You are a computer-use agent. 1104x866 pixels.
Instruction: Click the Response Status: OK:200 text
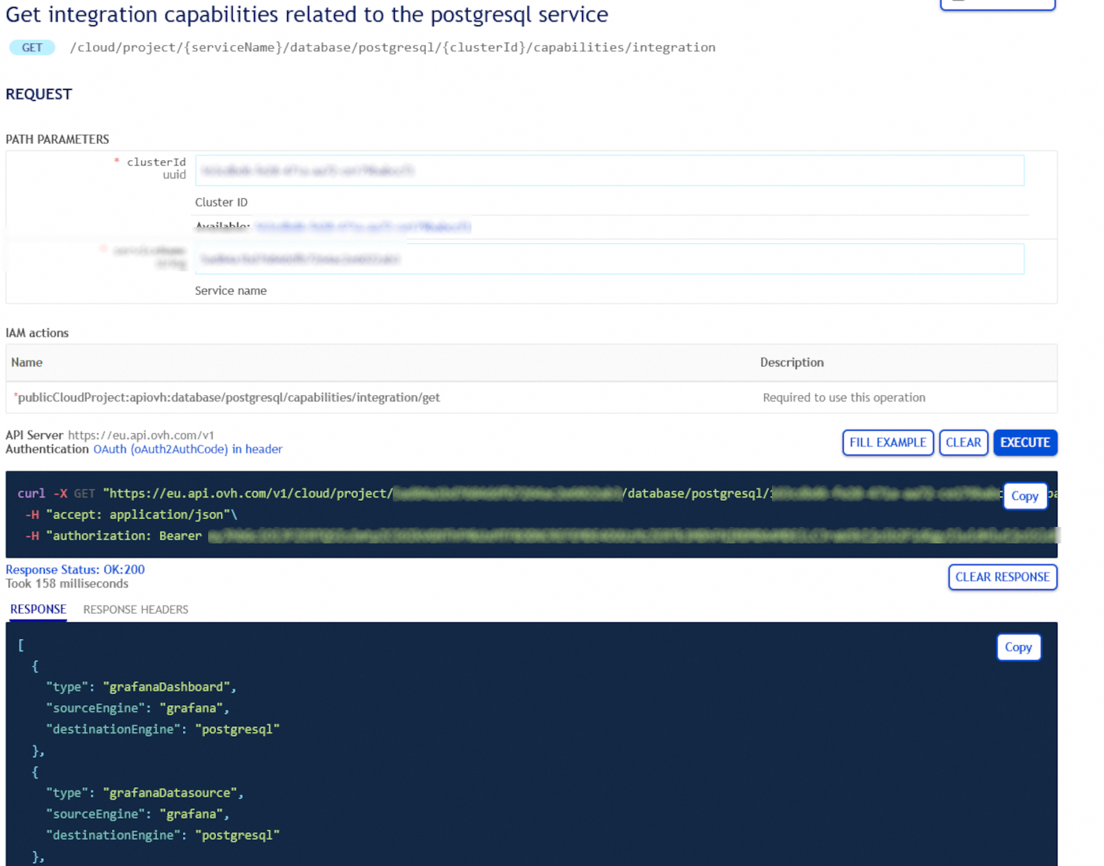75,569
